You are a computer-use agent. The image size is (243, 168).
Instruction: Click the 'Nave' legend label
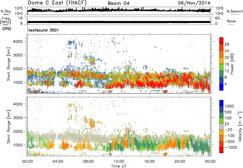coord(231,21)
